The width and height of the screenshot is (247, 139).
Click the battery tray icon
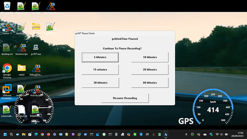[226, 134]
